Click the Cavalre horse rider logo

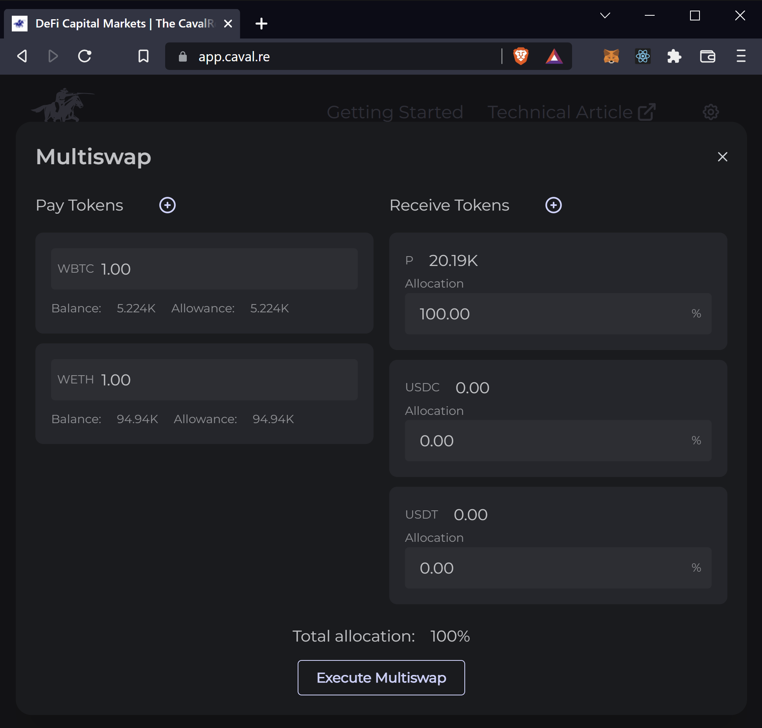[62, 105]
